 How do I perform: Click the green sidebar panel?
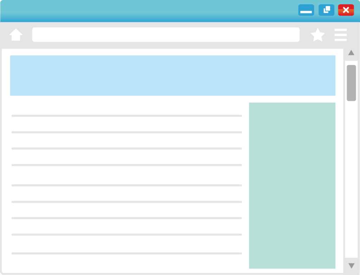pyautogui.click(x=292, y=185)
